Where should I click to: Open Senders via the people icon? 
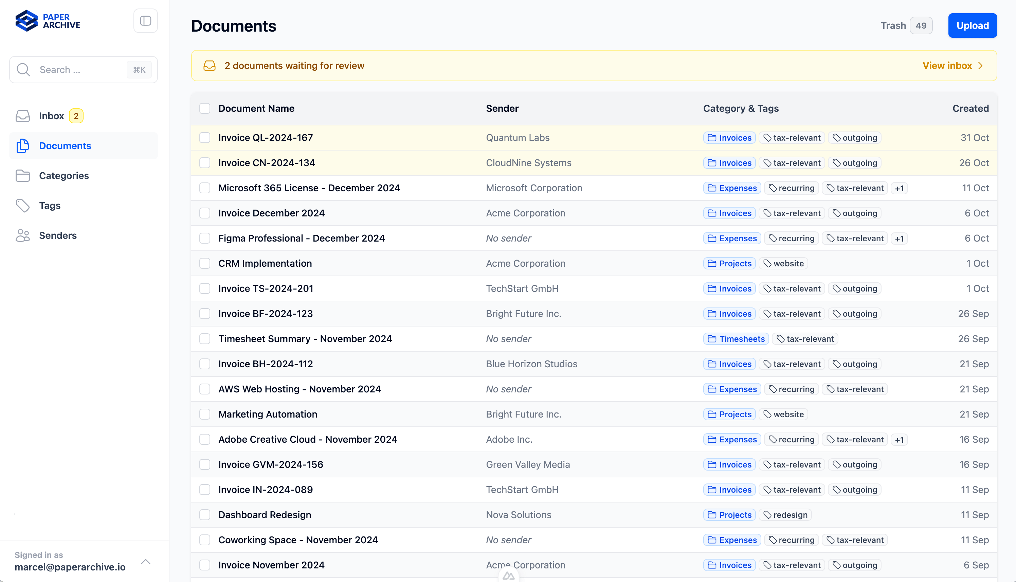(23, 235)
